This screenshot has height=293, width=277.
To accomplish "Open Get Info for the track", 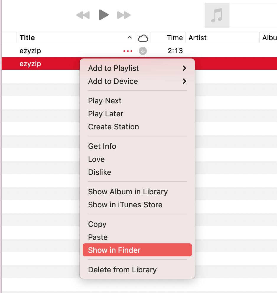I will pyautogui.click(x=102, y=146).
